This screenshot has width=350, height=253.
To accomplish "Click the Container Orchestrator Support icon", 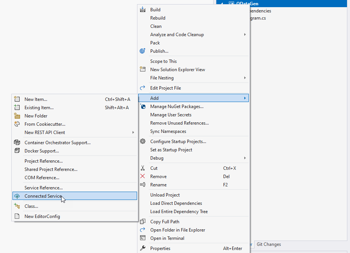I will point(17,142).
